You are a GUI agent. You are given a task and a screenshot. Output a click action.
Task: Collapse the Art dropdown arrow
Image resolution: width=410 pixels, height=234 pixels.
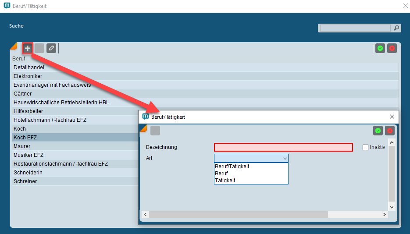pos(285,158)
